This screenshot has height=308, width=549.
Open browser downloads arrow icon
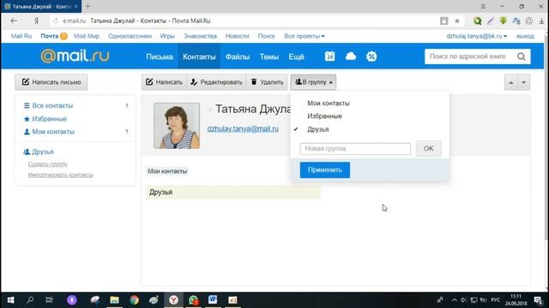(541, 21)
